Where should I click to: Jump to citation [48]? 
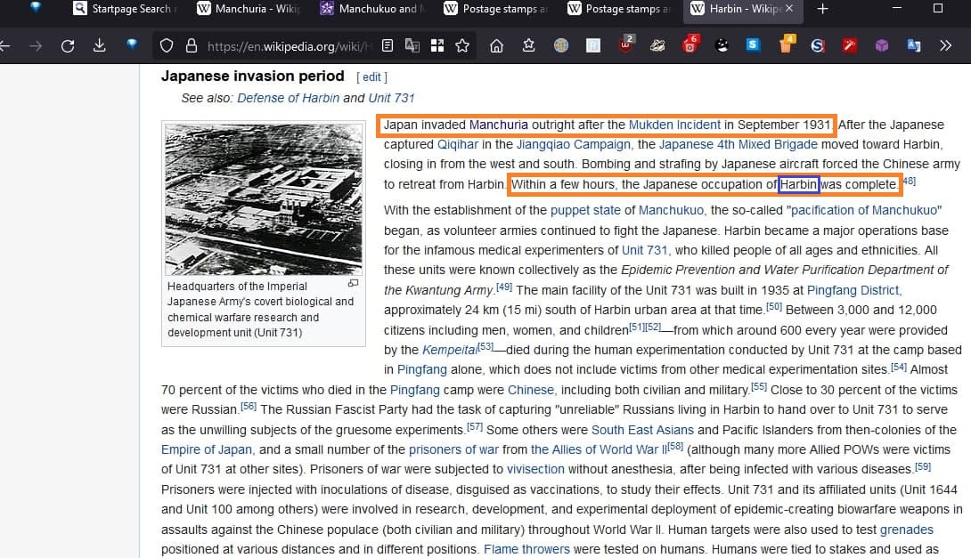(x=909, y=181)
